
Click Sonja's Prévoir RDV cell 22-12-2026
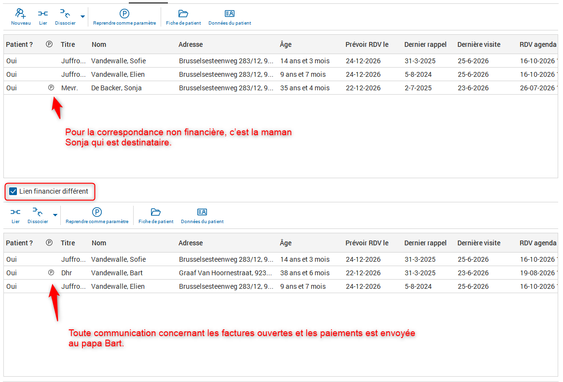point(363,88)
